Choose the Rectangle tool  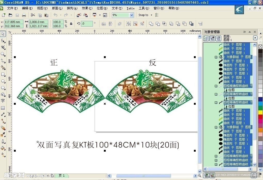tap(3, 74)
